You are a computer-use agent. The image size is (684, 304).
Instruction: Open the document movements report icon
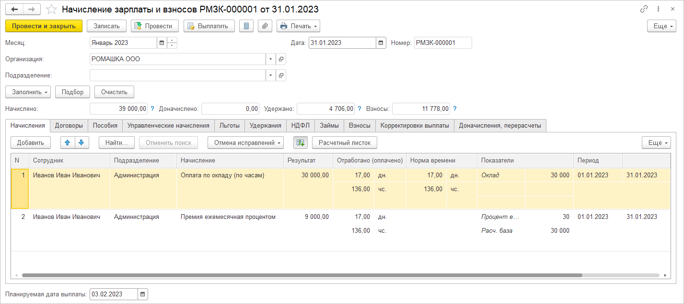(246, 26)
